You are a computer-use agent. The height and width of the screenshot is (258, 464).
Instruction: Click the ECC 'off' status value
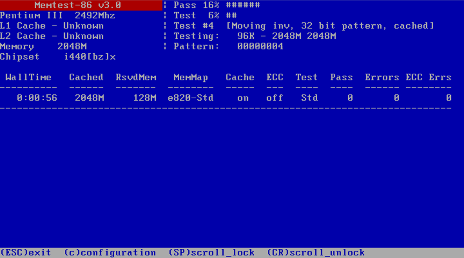[274, 98]
